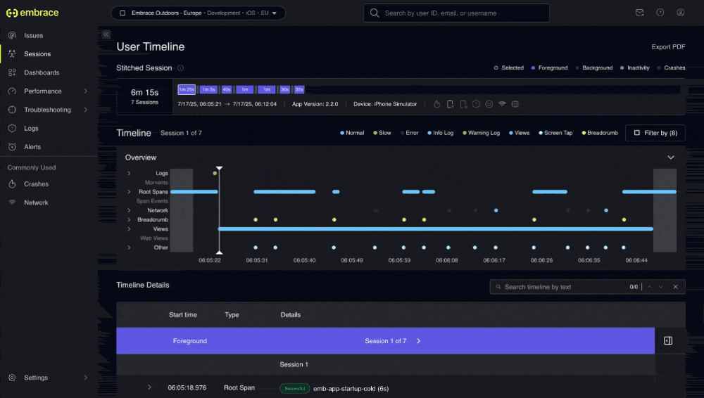The height and width of the screenshot is (398, 704).
Task: Click the Successful status badge
Action: tap(294, 389)
